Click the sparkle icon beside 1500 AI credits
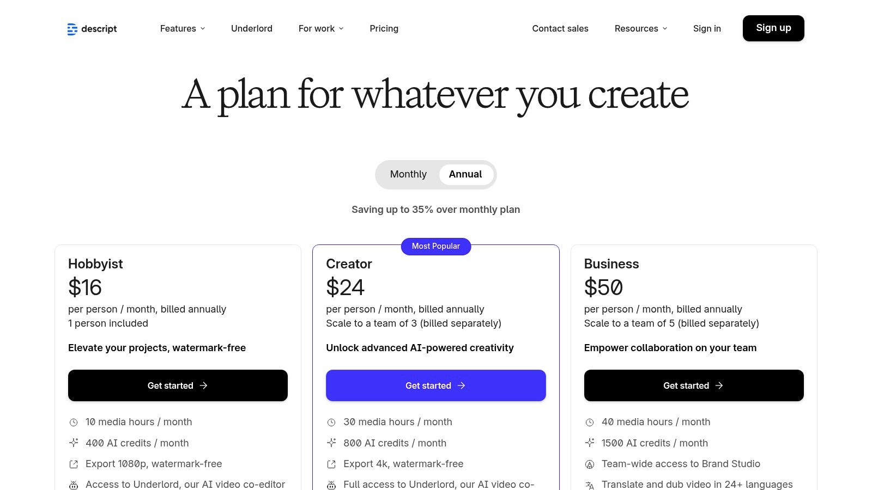 590,443
